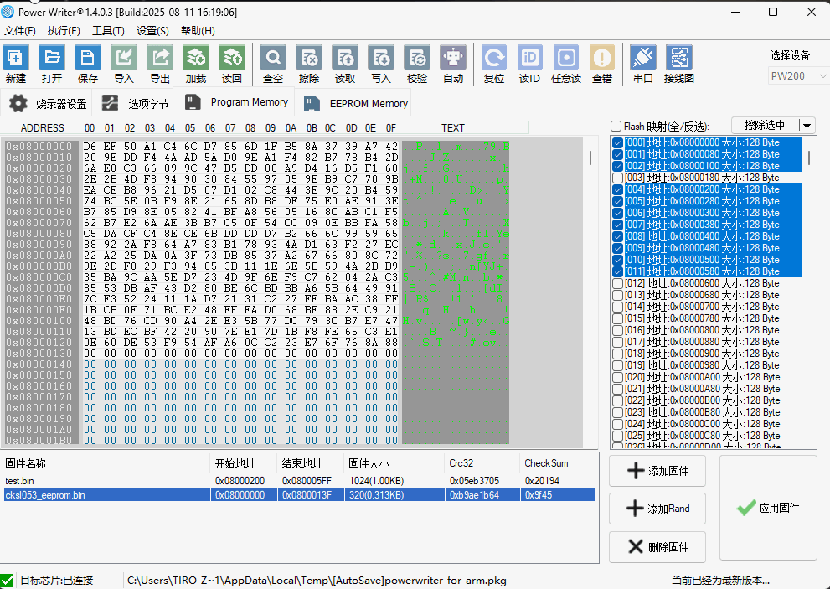
Task: Toggle the Flash 映射 全/反选 checkbox
Action: (x=616, y=126)
